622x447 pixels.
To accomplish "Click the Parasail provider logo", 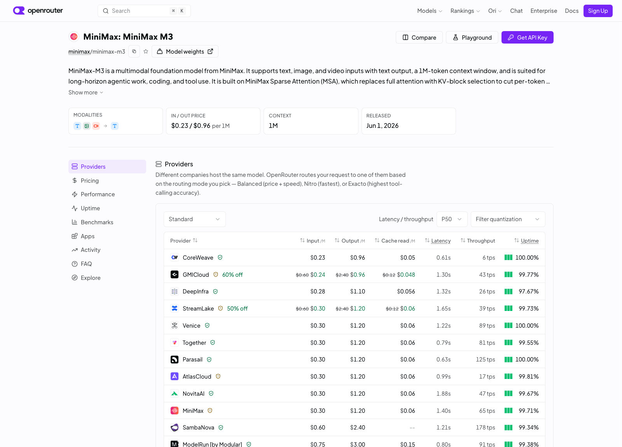I will coord(175,360).
